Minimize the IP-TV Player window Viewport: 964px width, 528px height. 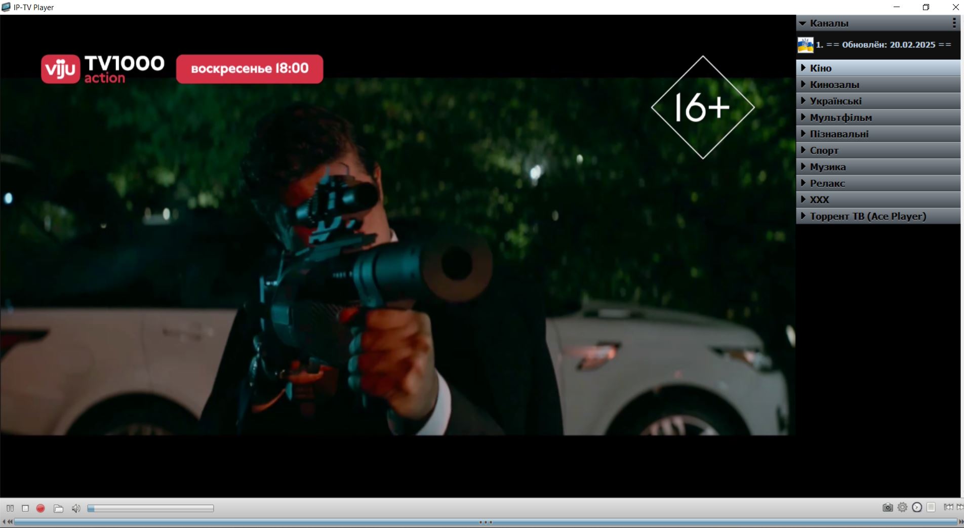[897, 7]
